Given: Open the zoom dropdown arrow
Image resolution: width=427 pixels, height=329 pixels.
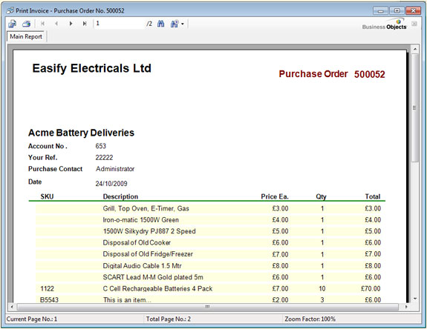Looking at the screenshot, I should coord(183,24).
